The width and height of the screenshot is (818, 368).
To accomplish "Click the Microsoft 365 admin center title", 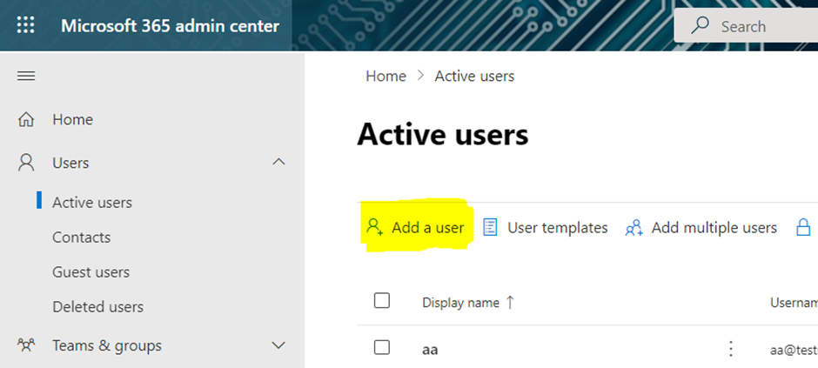I will (x=170, y=25).
